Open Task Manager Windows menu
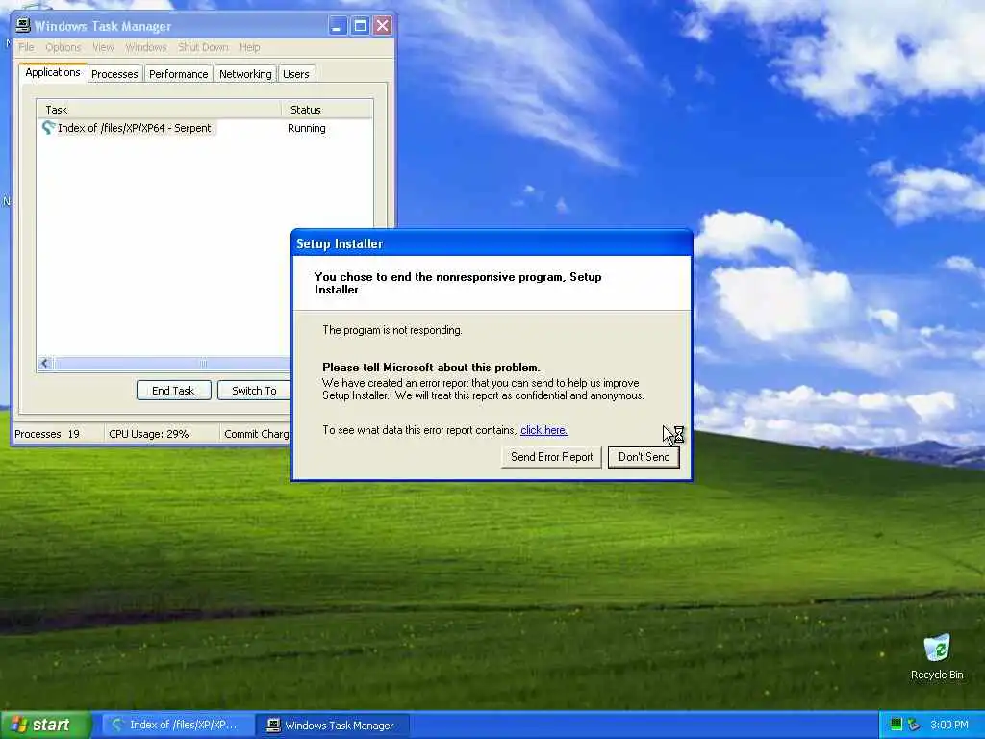The image size is (985, 739). coord(146,47)
